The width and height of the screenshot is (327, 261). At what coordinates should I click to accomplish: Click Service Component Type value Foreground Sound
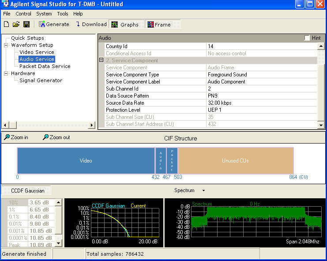point(262,75)
